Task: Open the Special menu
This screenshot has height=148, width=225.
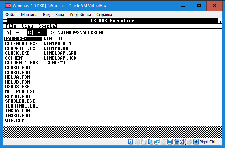Action: [x=48, y=26]
